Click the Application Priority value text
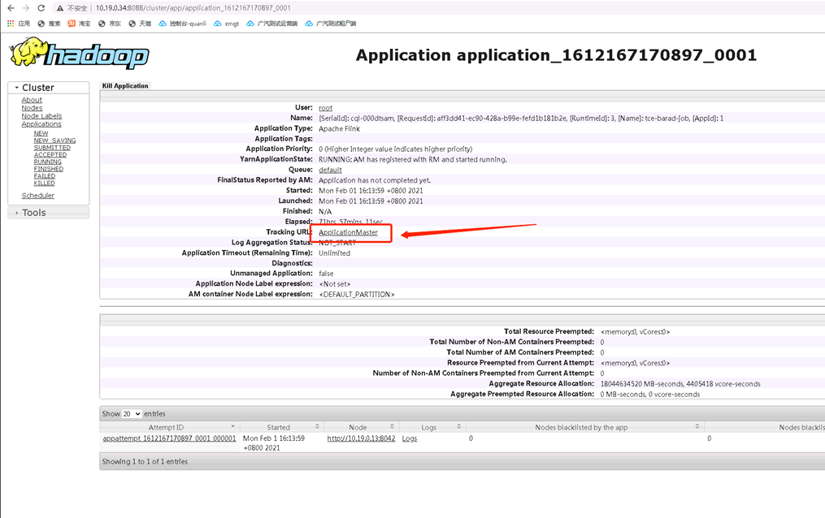This screenshot has width=825, height=518. [x=396, y=149]
